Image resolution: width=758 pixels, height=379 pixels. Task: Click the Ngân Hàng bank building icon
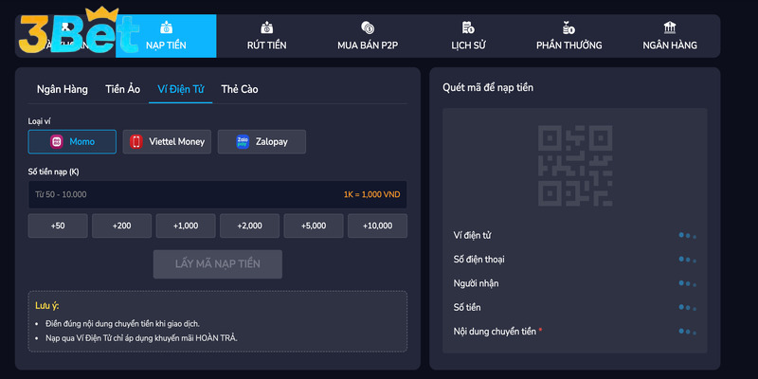670,27
